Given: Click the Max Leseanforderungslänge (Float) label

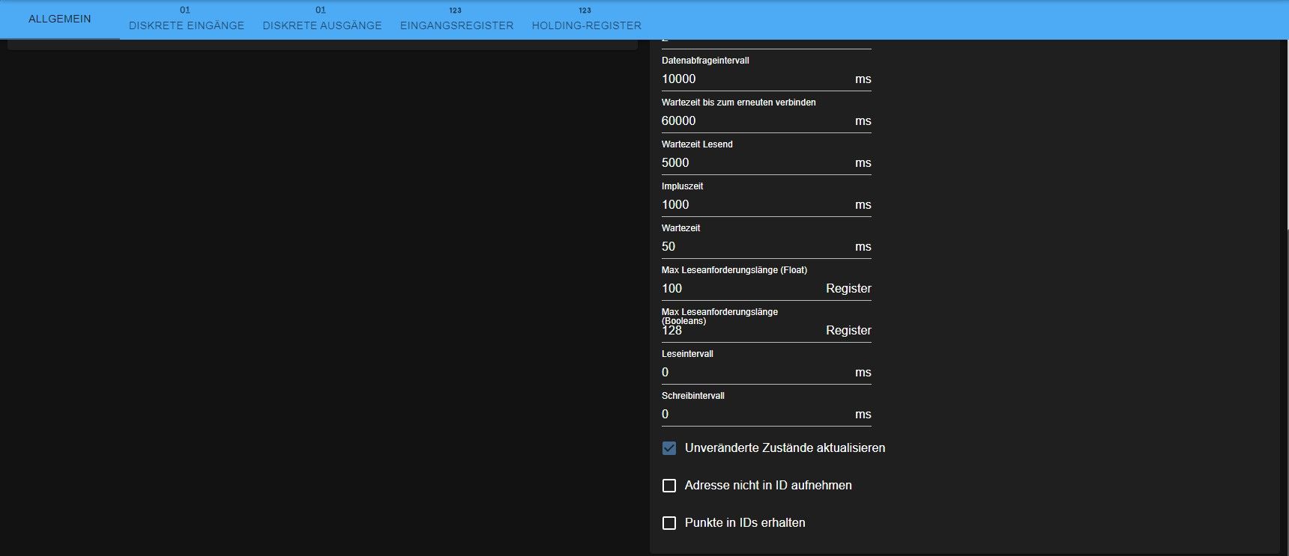Looking at the screenshot, I should (x=734, y=270).
